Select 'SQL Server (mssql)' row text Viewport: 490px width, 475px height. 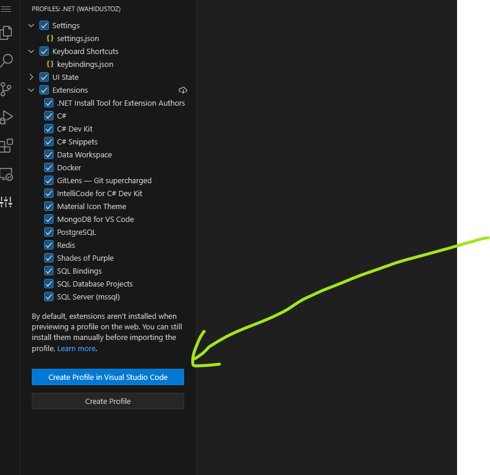(88, 297)
